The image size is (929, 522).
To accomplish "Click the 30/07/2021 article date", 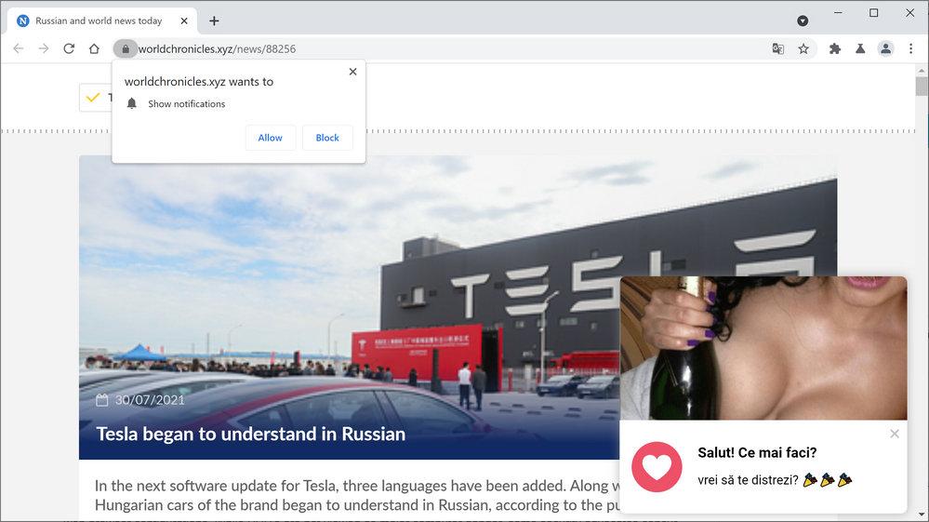I will point(150,400).
